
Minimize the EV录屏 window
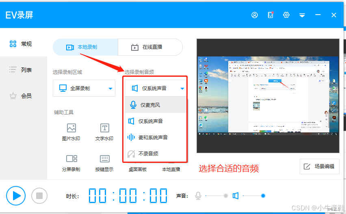click(x=318, y=15)
